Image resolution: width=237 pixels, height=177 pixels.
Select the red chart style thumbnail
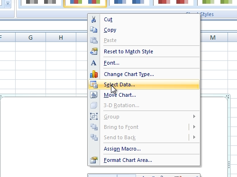click(x=173, y=2)
